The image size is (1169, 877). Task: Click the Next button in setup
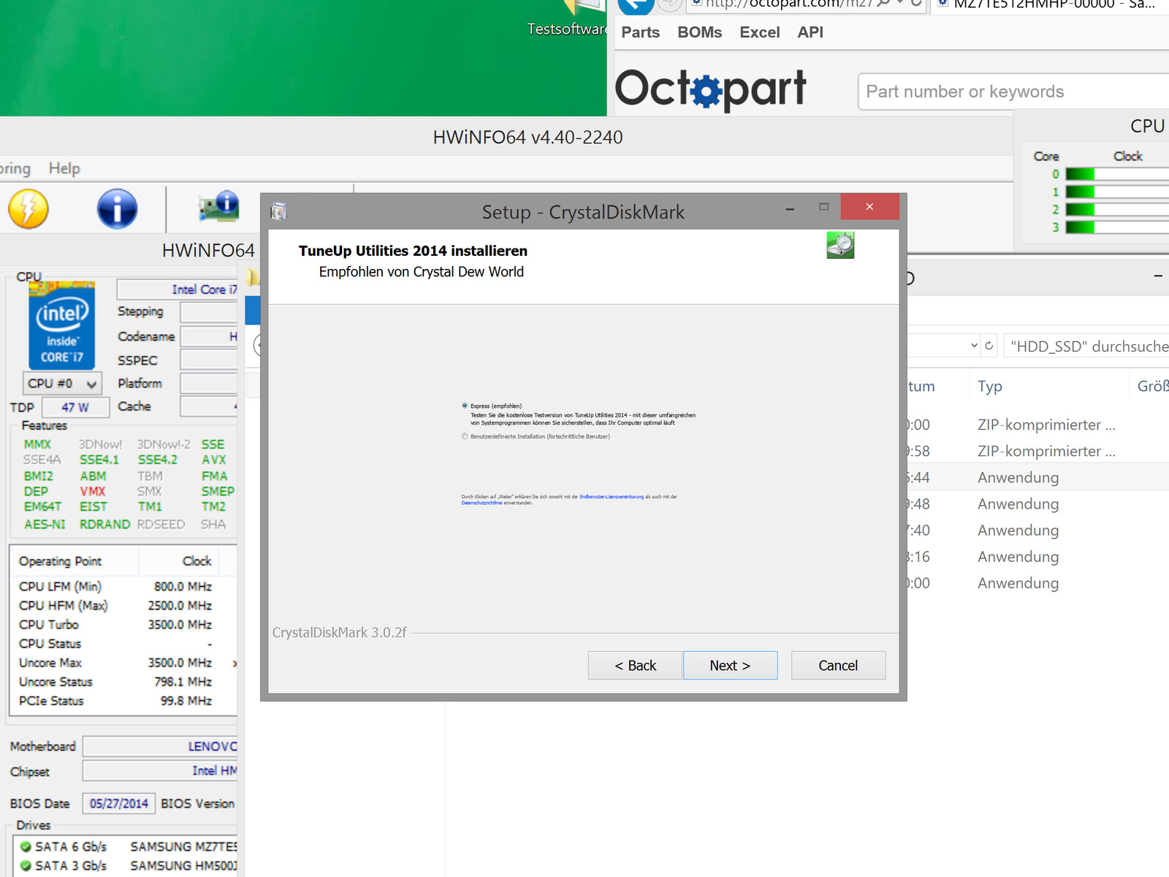(730, 665)
